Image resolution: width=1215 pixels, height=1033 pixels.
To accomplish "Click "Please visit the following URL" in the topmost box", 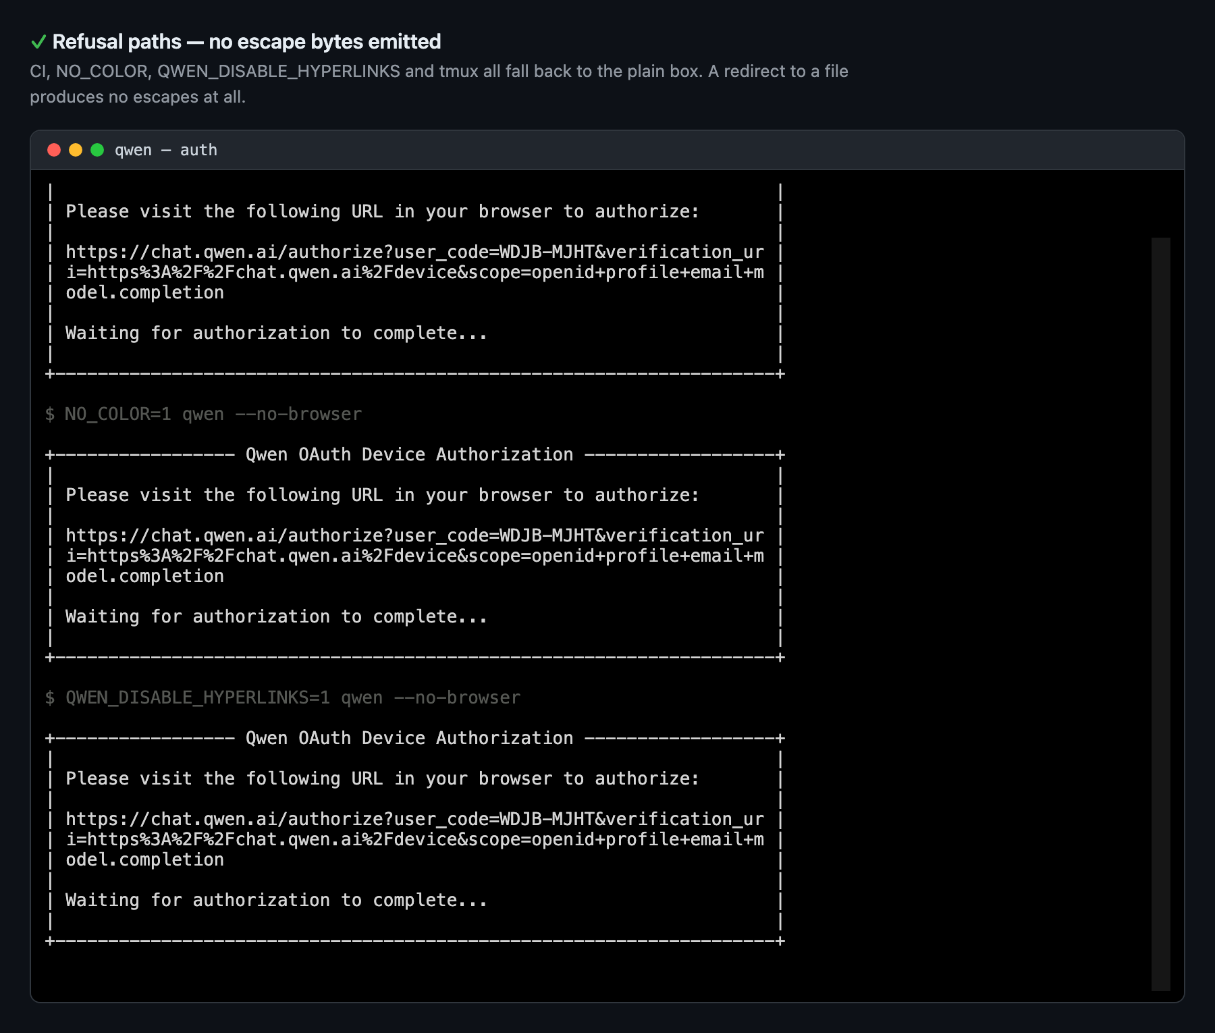I will [x=382, y=211].
